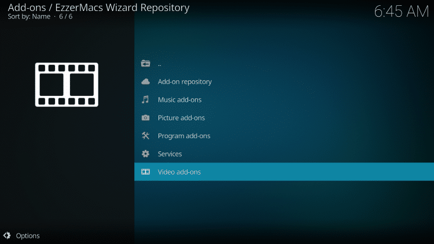Open the Program add-ons list
The image size is (434, 244).
click(x=184, y=136)
